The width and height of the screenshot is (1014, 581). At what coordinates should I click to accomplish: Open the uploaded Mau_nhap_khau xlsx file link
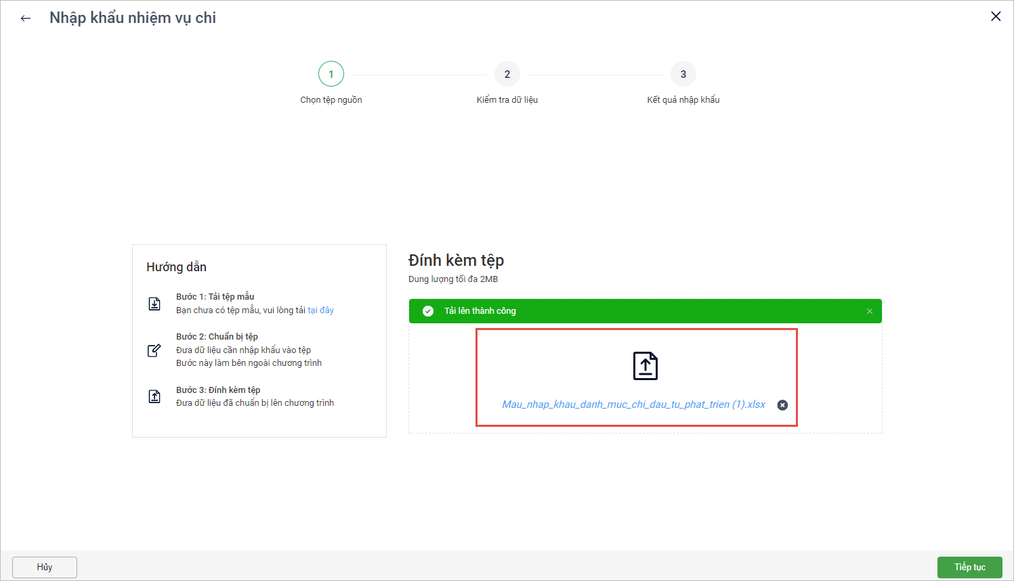[x=633, y=404]
